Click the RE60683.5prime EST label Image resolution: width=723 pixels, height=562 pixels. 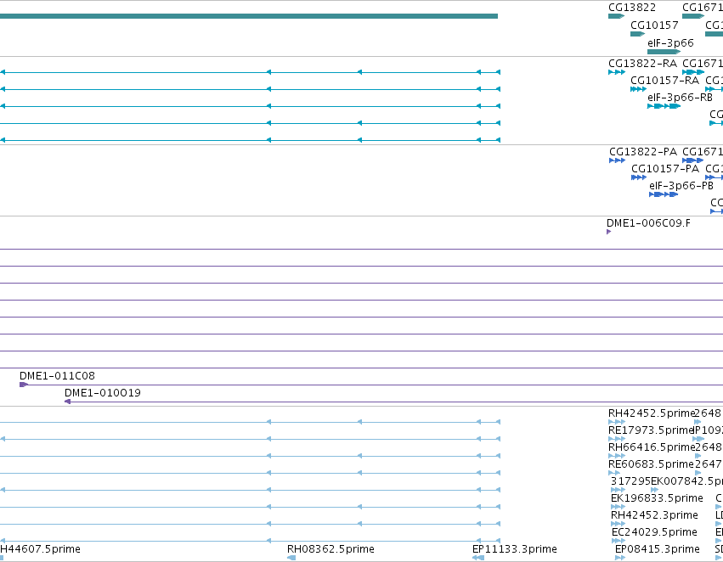[x=651, y=464]
